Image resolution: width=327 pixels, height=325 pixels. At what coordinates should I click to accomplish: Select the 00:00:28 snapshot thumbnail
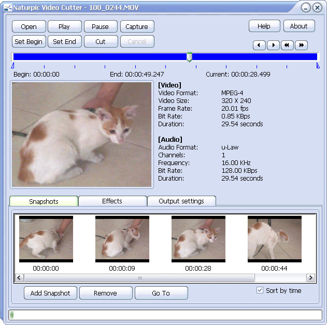click(x=198, y=239)
